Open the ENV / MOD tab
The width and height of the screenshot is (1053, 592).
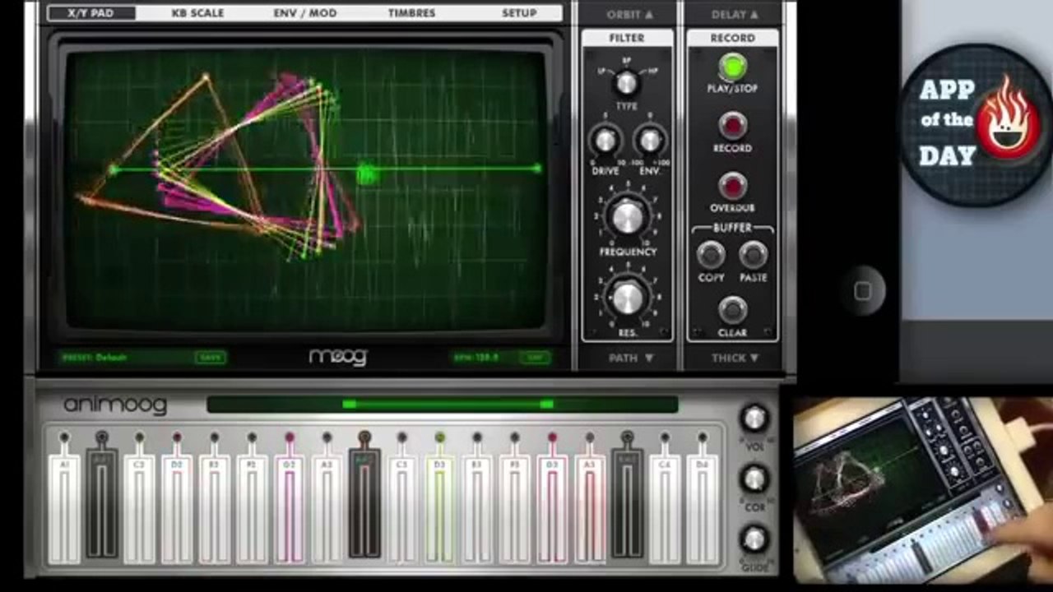(x=305, y=13)
